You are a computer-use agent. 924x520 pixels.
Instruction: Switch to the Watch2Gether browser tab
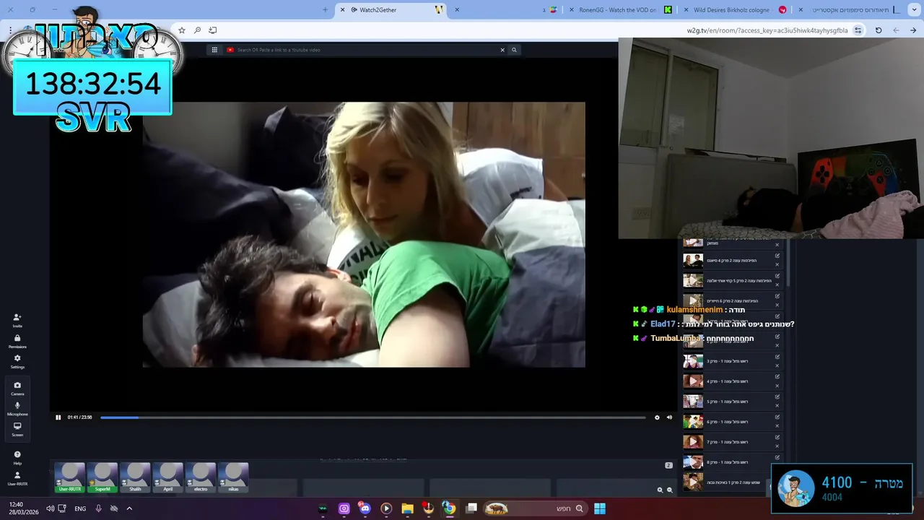click(393, 10)
